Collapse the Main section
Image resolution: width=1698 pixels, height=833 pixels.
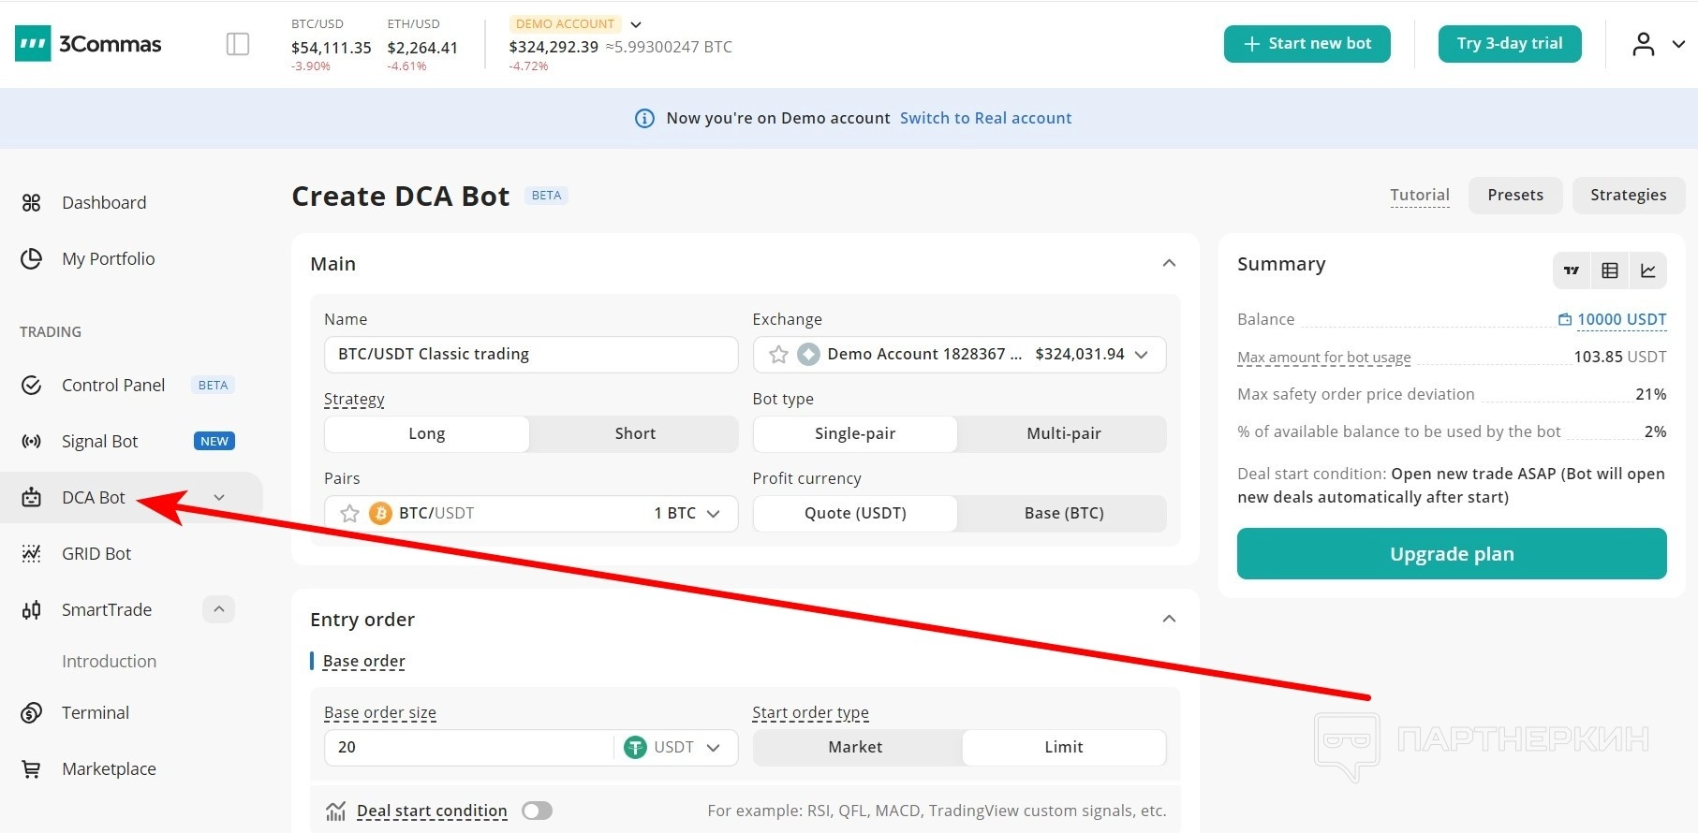[1169, 263]
